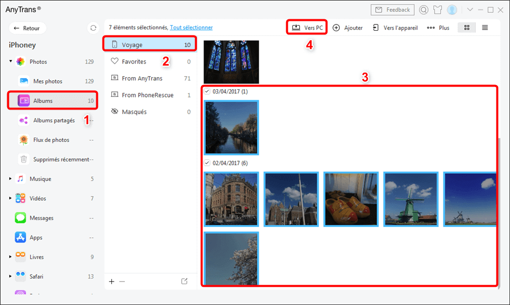Click the Vidéos icon
Screen dimensions: 510x305
(x=20, y=198)
